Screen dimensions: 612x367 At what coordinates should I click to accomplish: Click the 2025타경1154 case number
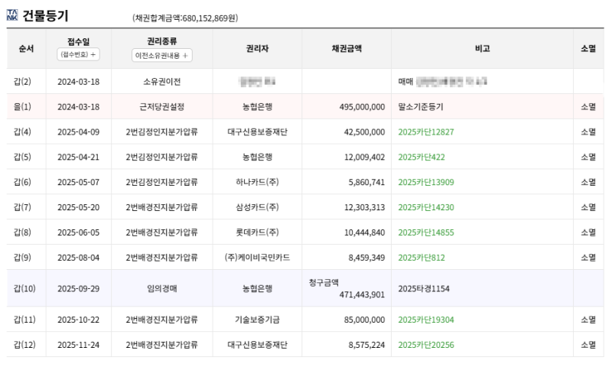click(424, 288)
